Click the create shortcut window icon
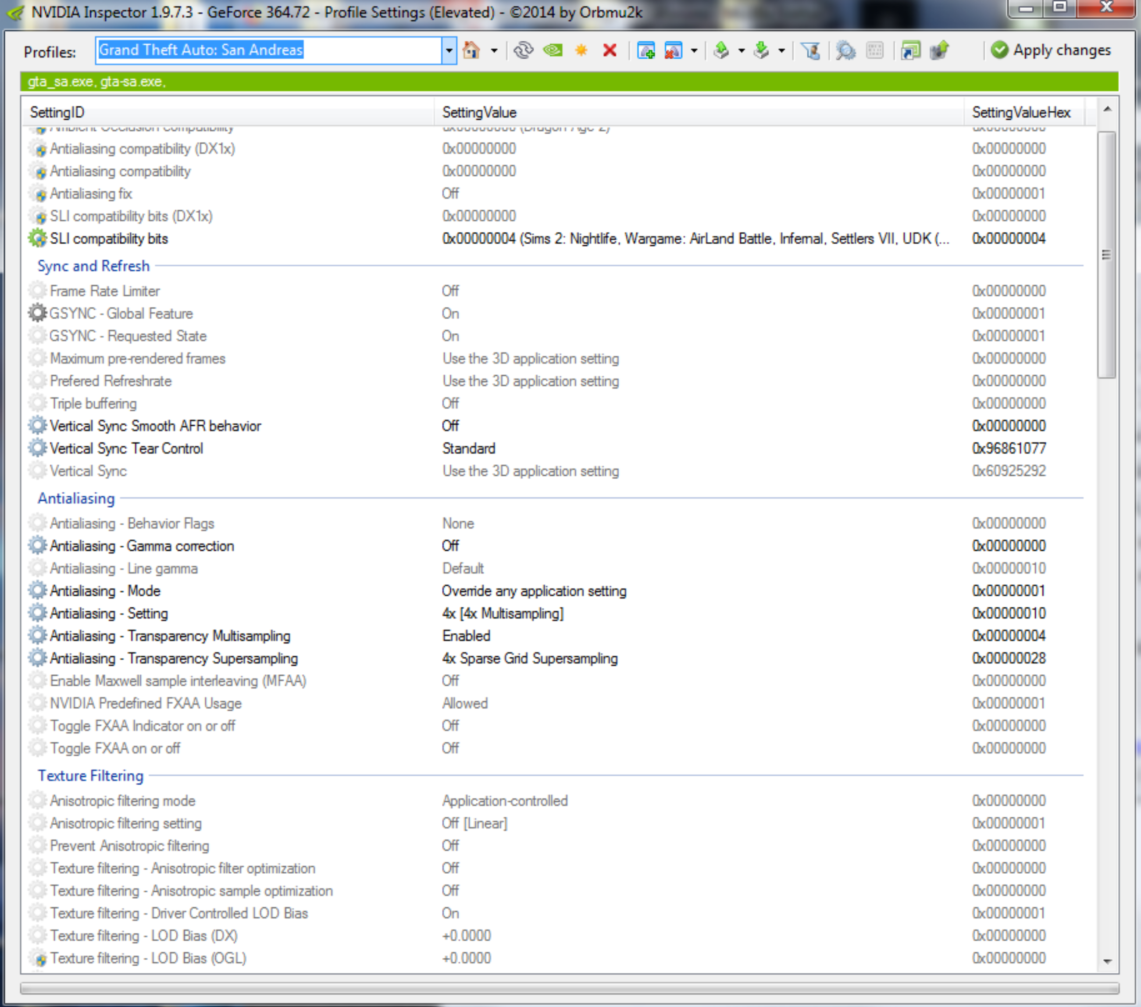This screenshot has width=1141, height=1007. click(x=910, y=50)
